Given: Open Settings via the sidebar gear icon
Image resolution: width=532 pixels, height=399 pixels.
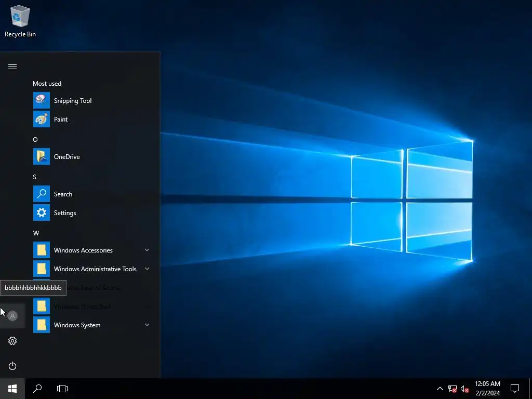Looking at the screenshot, I should point(12,341).
